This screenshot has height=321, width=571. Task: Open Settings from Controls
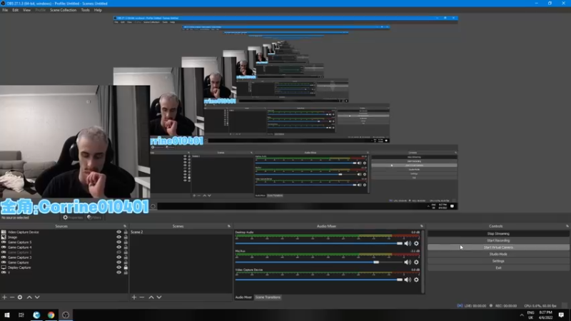coord(498,261)
